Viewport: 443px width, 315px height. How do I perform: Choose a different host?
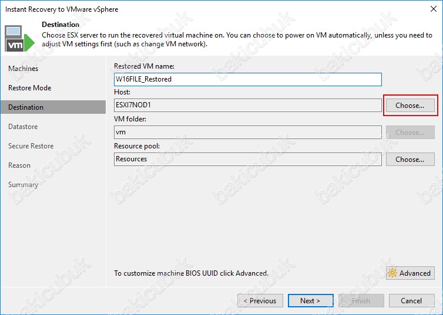click(x=410, y=106)
